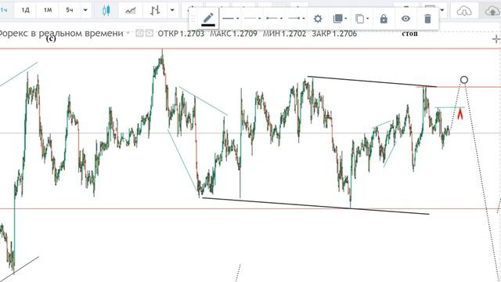Image resolution: width=501 pixels, height=282 pixels.
Task: Open the timeframe dropdown arrow
Action: tap(85, 10)
